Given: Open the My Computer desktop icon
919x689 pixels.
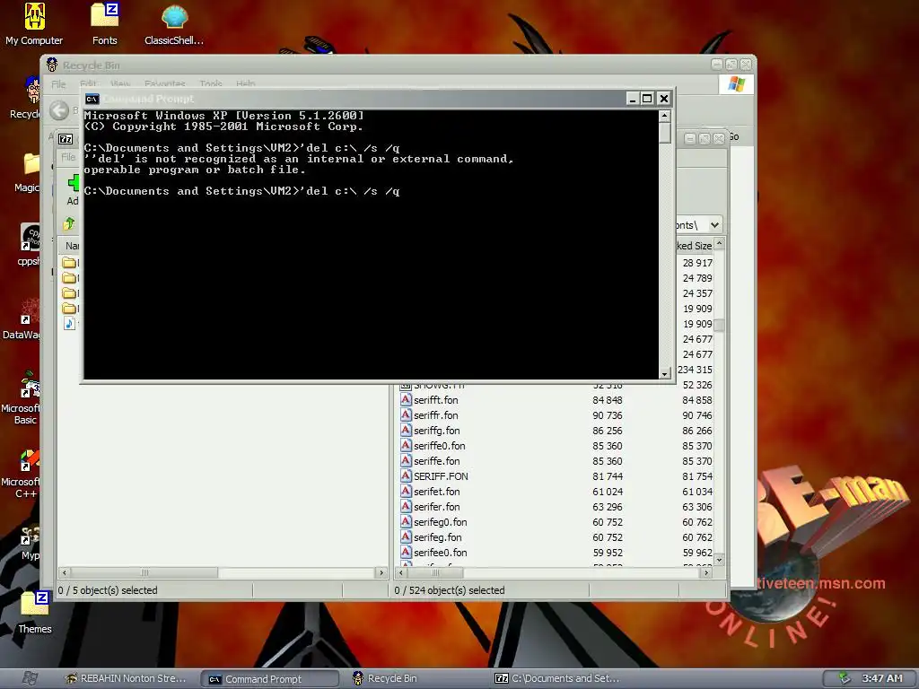Looking at the screenshot, I should click(34, 24).
